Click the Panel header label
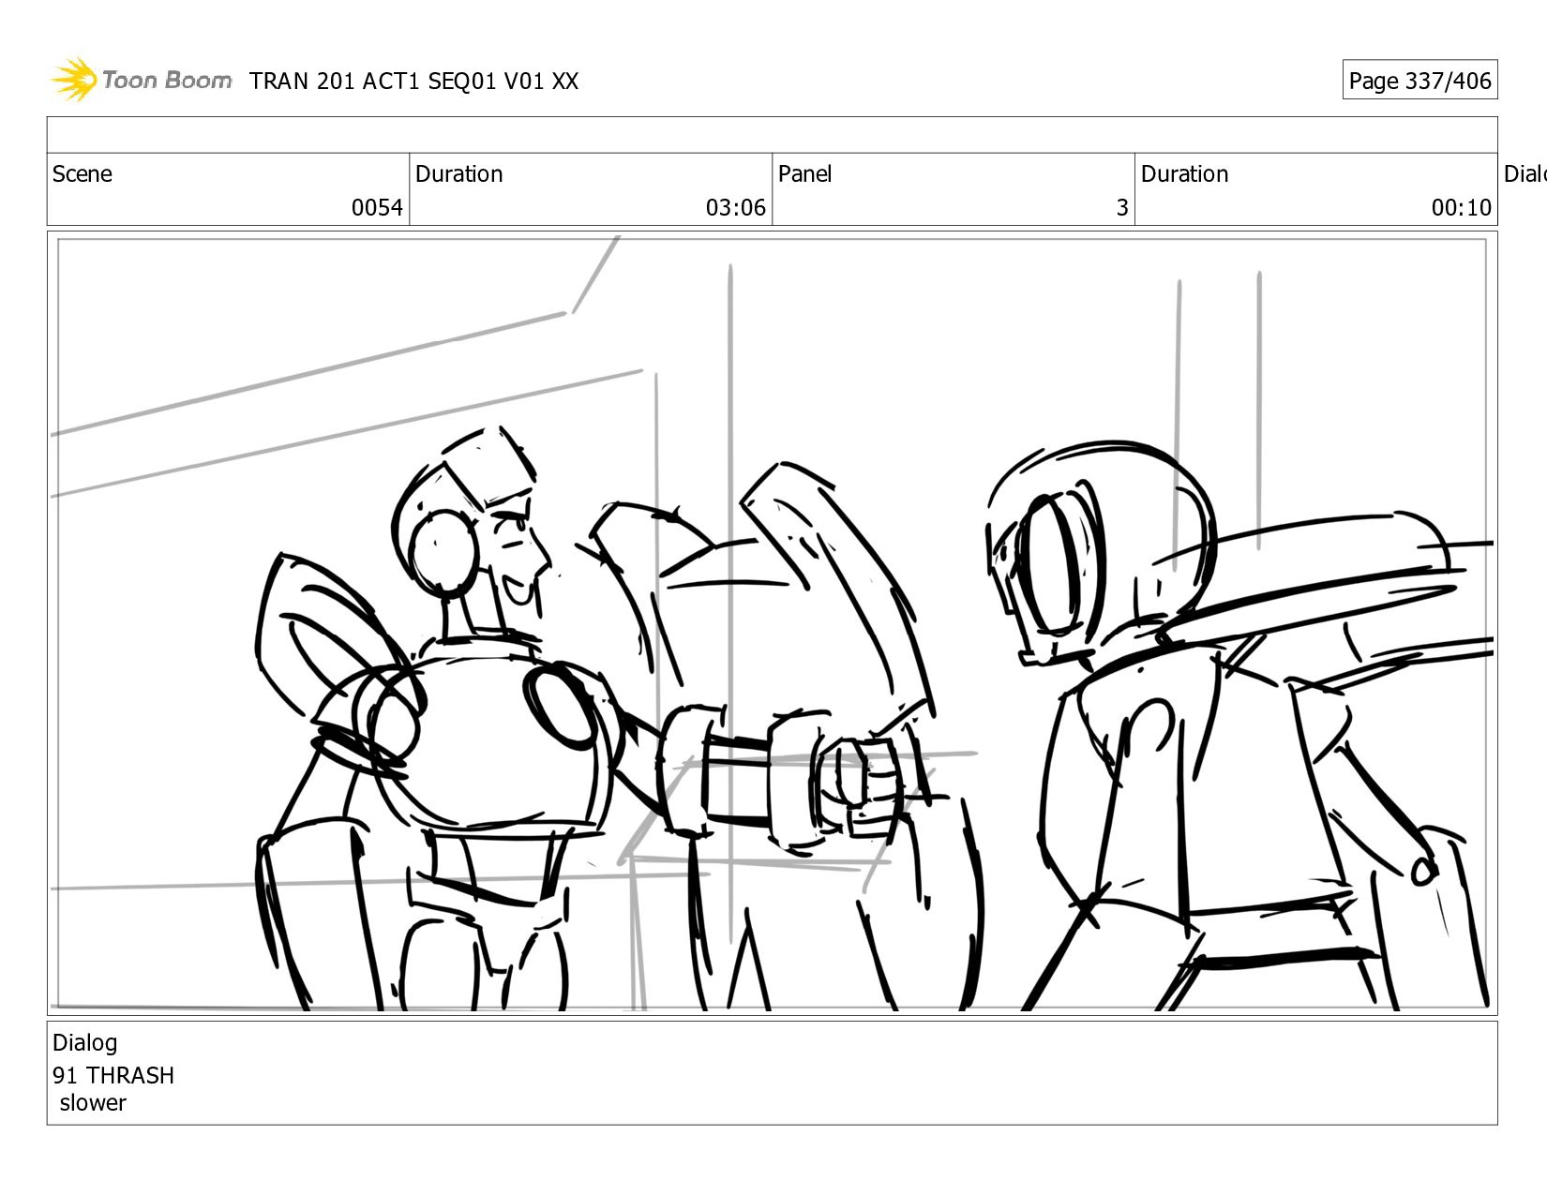The width and height of the screenshot is (1547, 1195). pyautogui.click(x=805, y=174)
